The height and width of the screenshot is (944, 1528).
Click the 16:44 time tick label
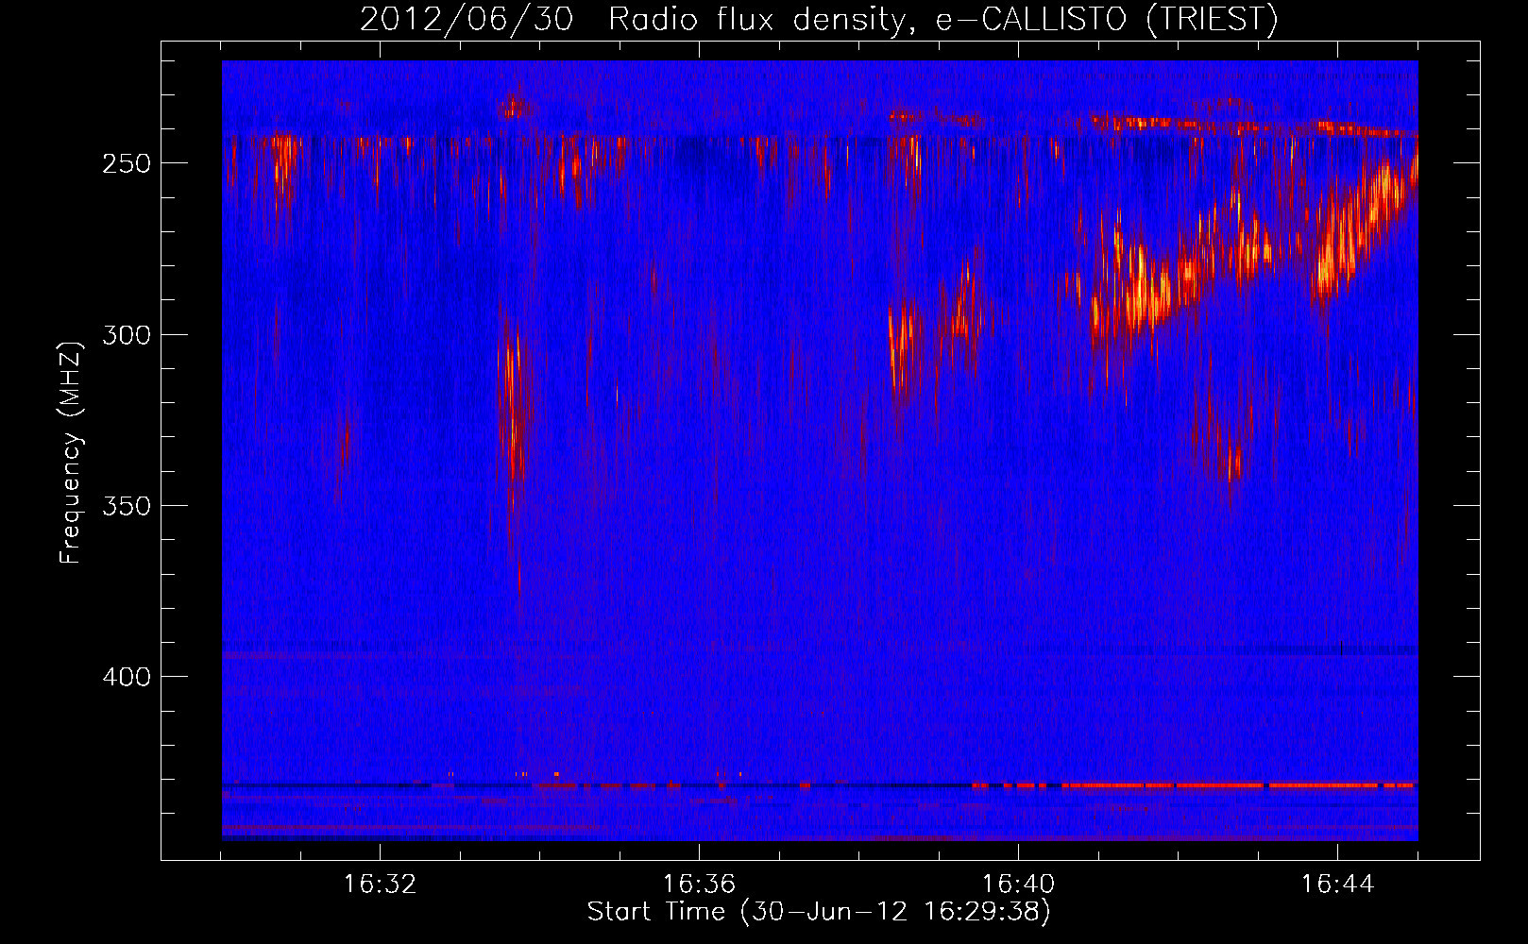tap(1338, 885)
